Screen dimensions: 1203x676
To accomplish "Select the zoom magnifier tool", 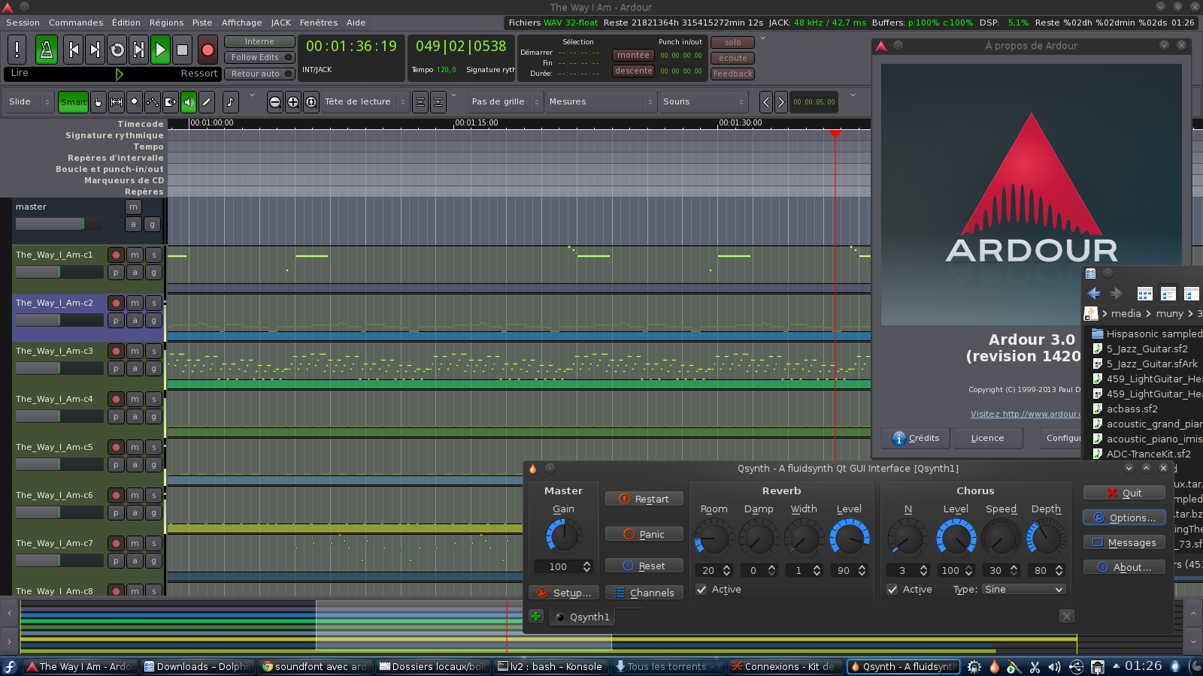I will (x=135, y=102).
